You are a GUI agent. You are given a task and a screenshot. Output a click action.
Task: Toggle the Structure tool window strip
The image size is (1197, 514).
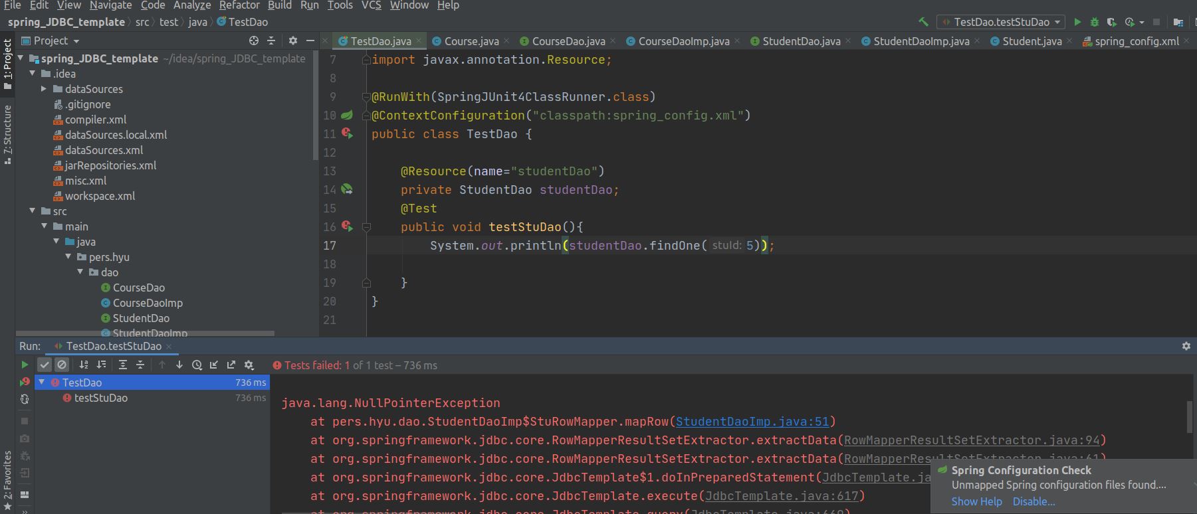(x=7, y=134)
